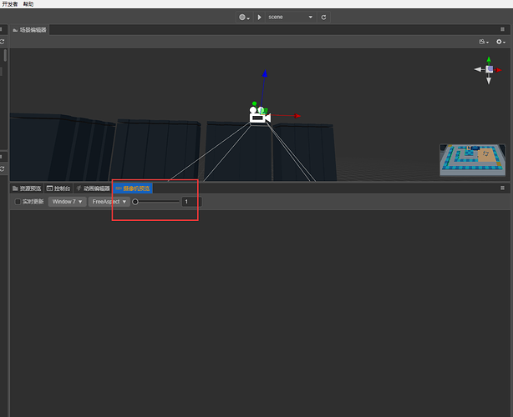Click the center cube of the view gizmo
Image resolution: width=513 pixels, height=417 pixels.
pyautogui.click(x=490, y=69)
